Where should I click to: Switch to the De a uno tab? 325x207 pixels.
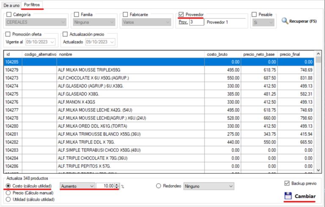tap(11, 5)
